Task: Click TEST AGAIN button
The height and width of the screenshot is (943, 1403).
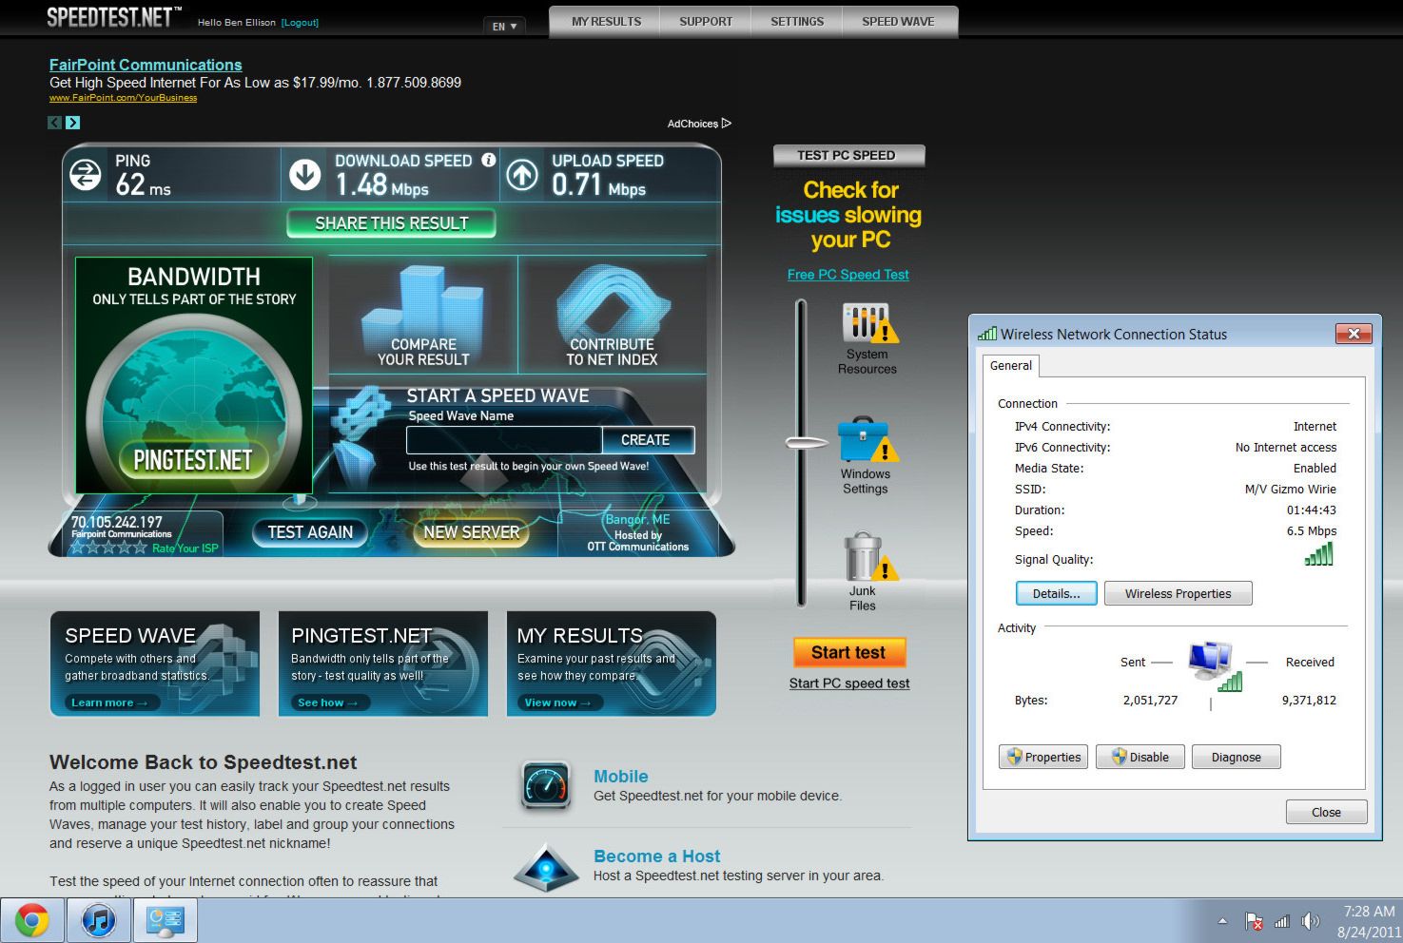Action: 310,532
